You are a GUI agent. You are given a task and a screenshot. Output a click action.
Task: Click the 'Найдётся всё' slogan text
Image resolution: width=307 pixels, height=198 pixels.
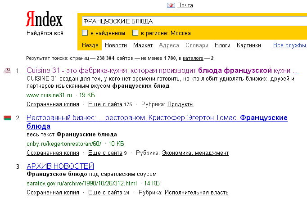[45, 33]
